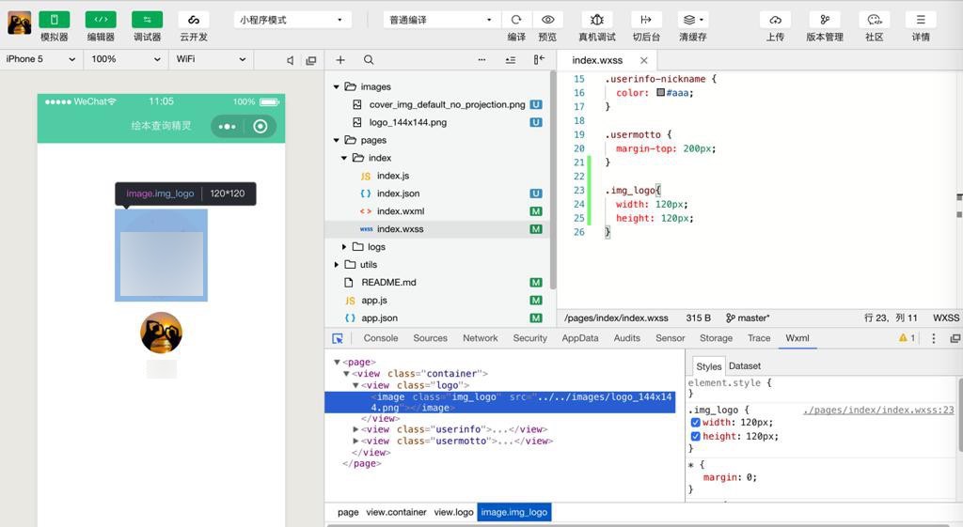
Task: Mute simulator sound icon
Action: [290, 60]
